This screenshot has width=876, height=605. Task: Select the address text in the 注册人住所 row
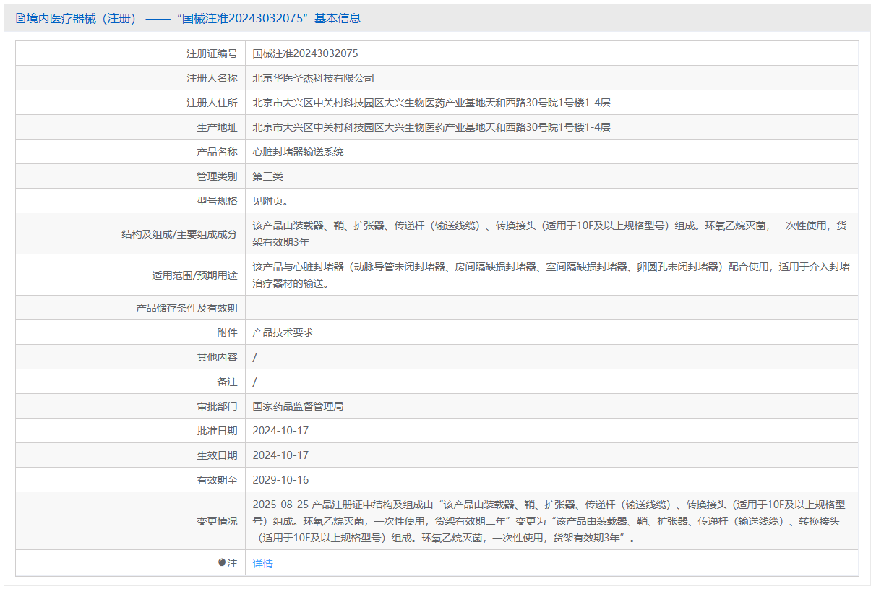tap(431, 103)
